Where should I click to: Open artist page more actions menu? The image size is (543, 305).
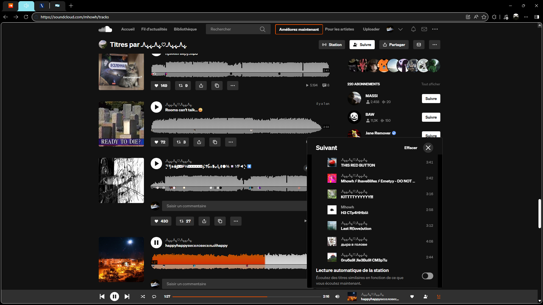tap(434, 45)
